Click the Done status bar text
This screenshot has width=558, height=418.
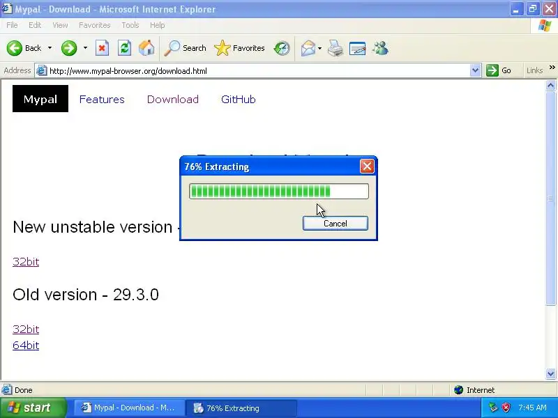point(24,390)
